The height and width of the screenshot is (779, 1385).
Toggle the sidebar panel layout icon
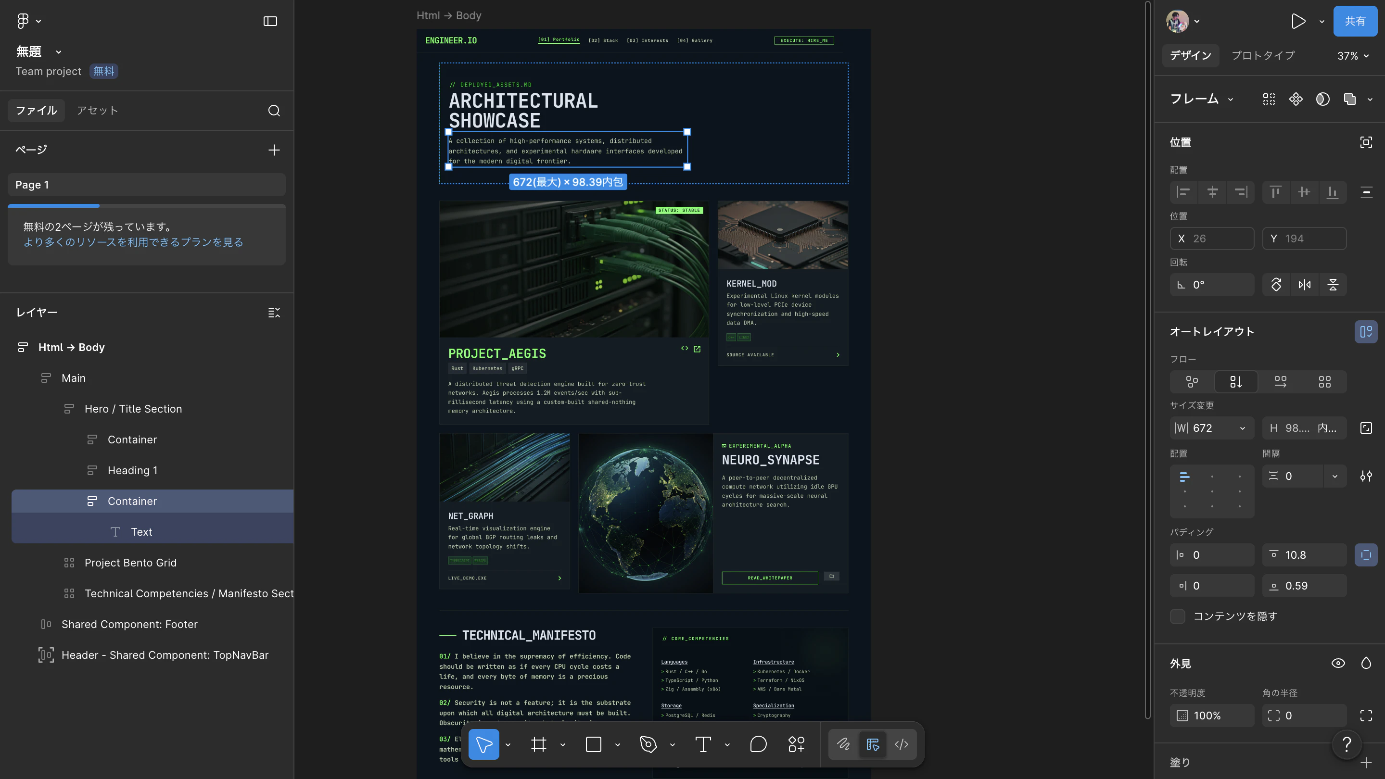pyautogui.click(x=270, y=21)
